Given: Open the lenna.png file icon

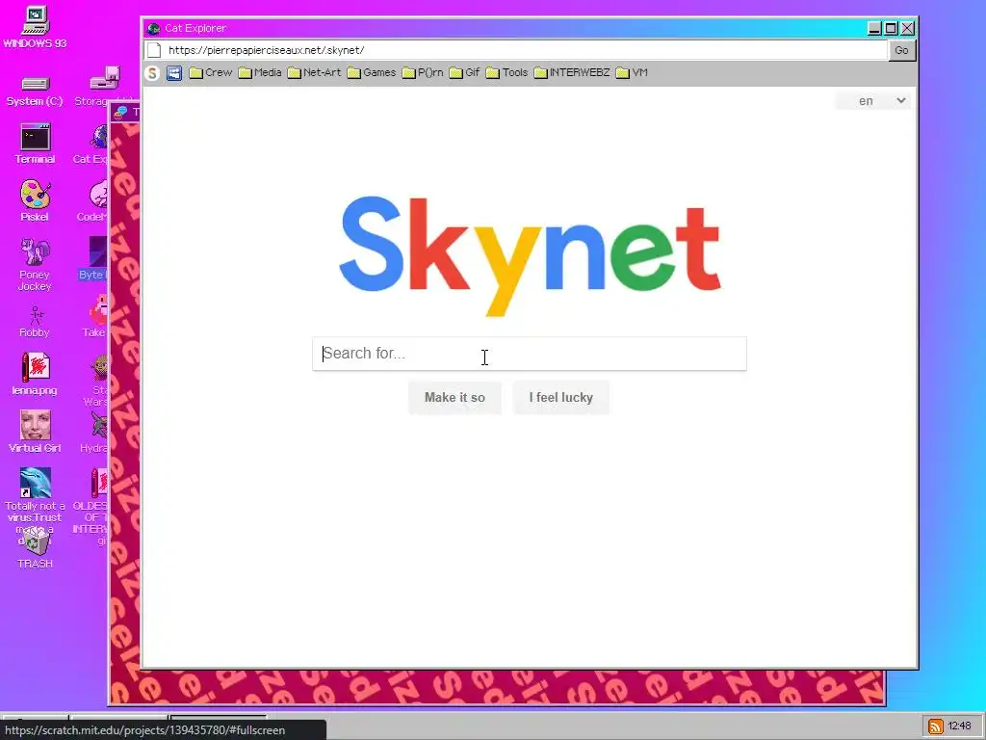Looking at the screenshot, I should (35, 373).
